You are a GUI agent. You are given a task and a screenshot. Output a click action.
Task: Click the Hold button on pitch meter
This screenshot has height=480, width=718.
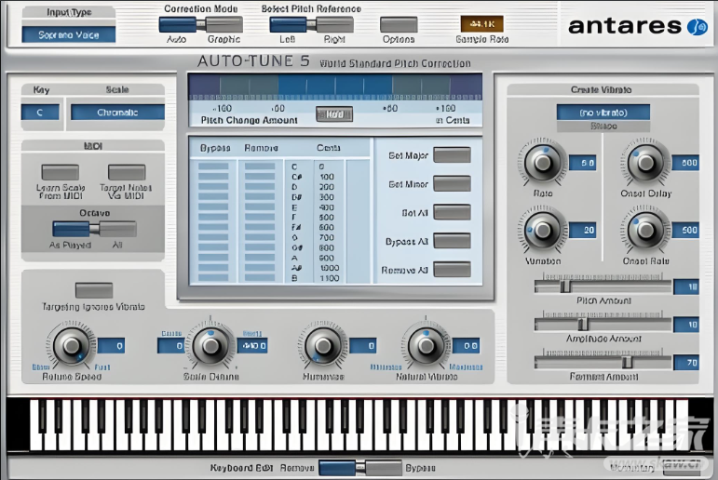point(334,113)
